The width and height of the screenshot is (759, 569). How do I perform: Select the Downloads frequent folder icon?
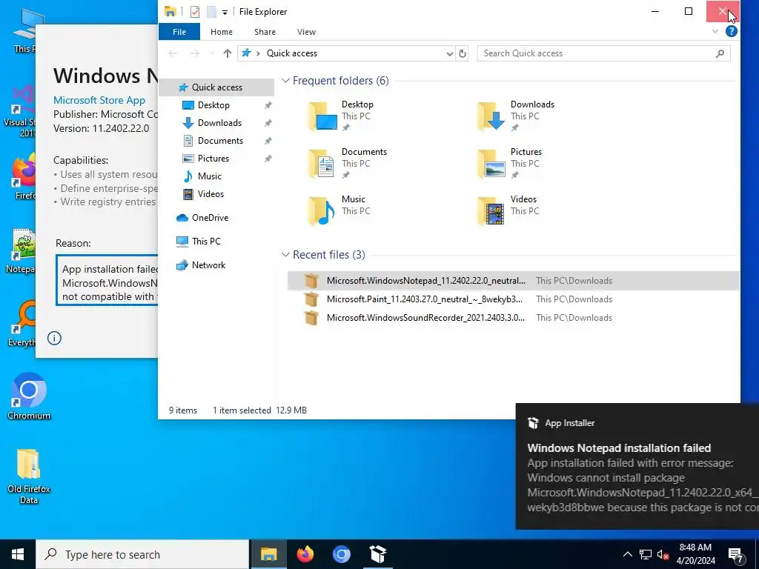click(491, 116)
